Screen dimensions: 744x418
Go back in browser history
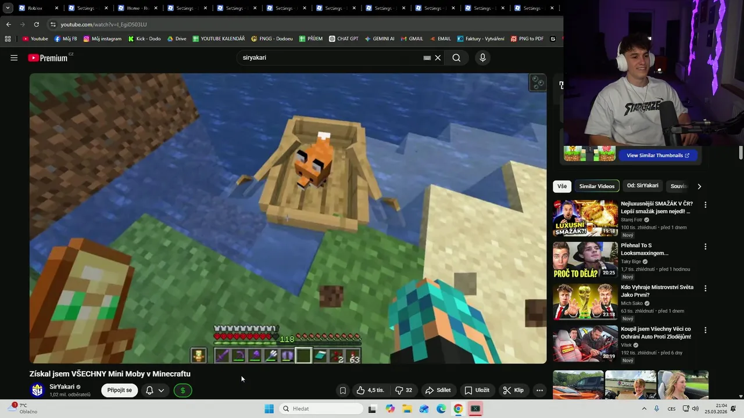[x=8, y=24]
